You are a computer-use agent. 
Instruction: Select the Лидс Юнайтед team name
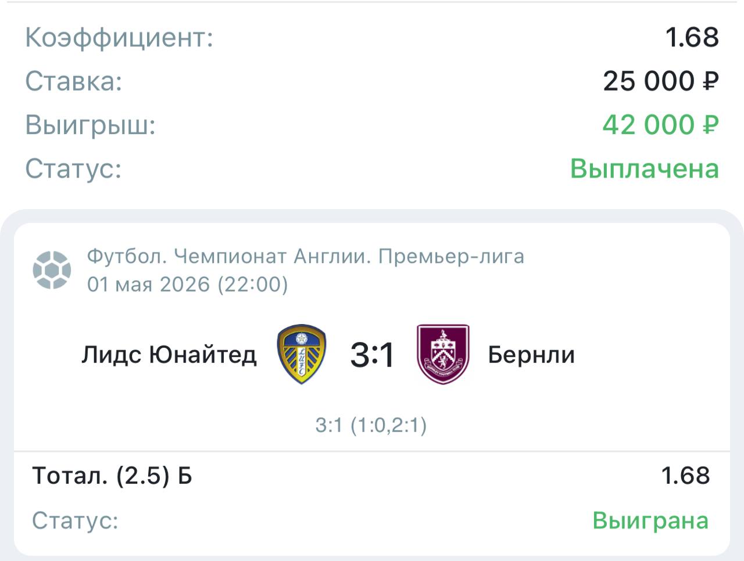[x=169, y=354]
